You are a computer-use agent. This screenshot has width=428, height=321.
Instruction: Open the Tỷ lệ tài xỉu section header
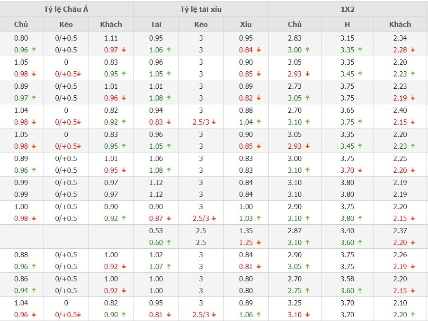pos(201,9)
